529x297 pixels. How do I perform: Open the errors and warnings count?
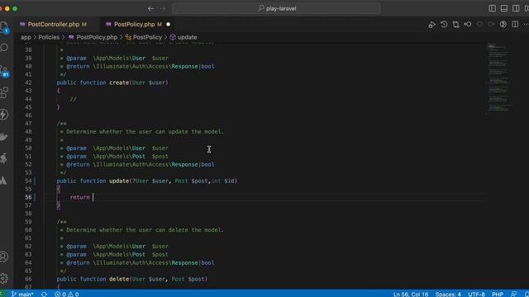[67, 294]
